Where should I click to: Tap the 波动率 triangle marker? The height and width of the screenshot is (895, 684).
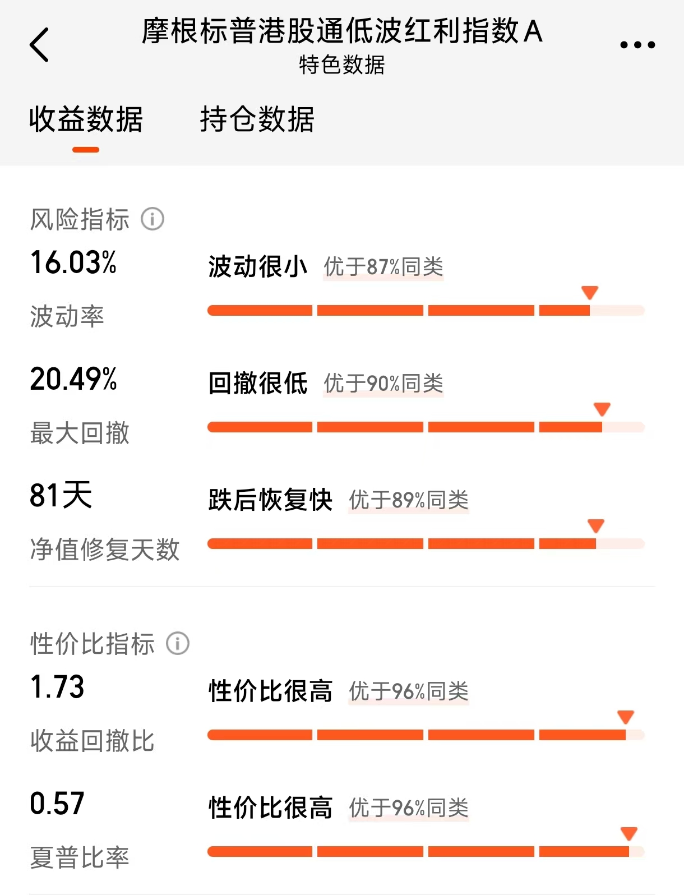pos(590,292)
